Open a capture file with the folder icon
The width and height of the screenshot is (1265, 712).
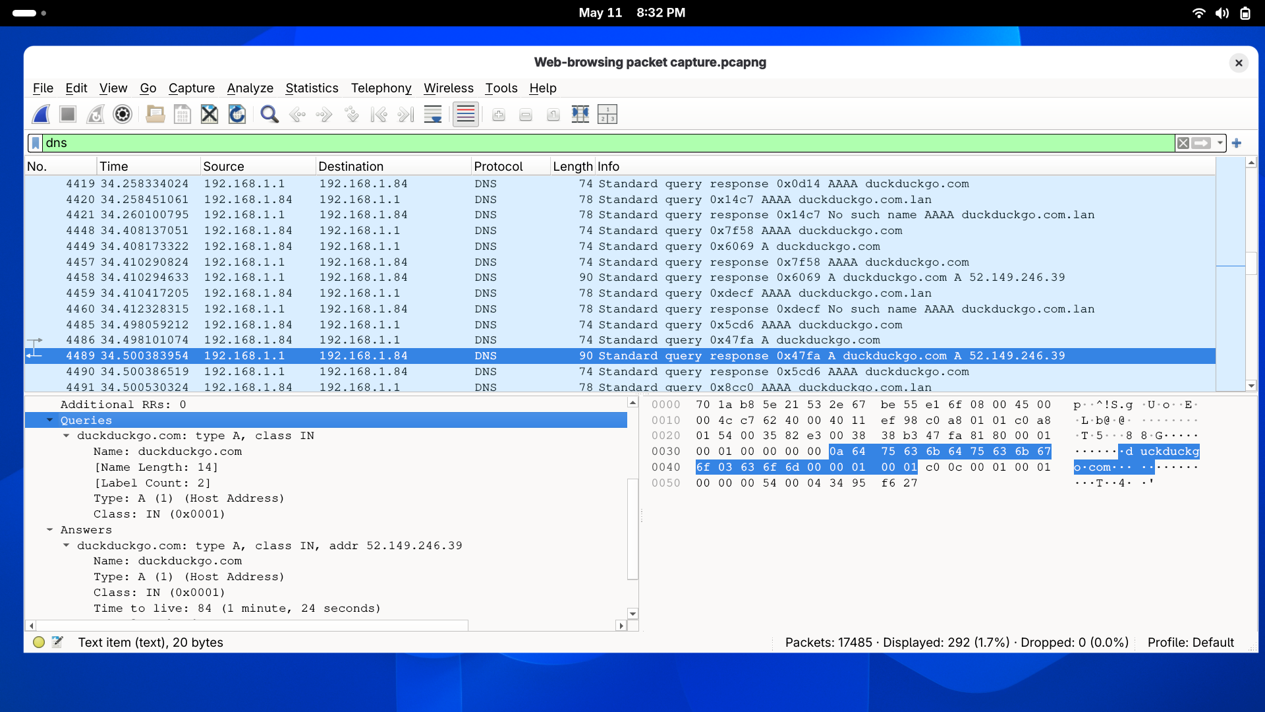(155, 114)
